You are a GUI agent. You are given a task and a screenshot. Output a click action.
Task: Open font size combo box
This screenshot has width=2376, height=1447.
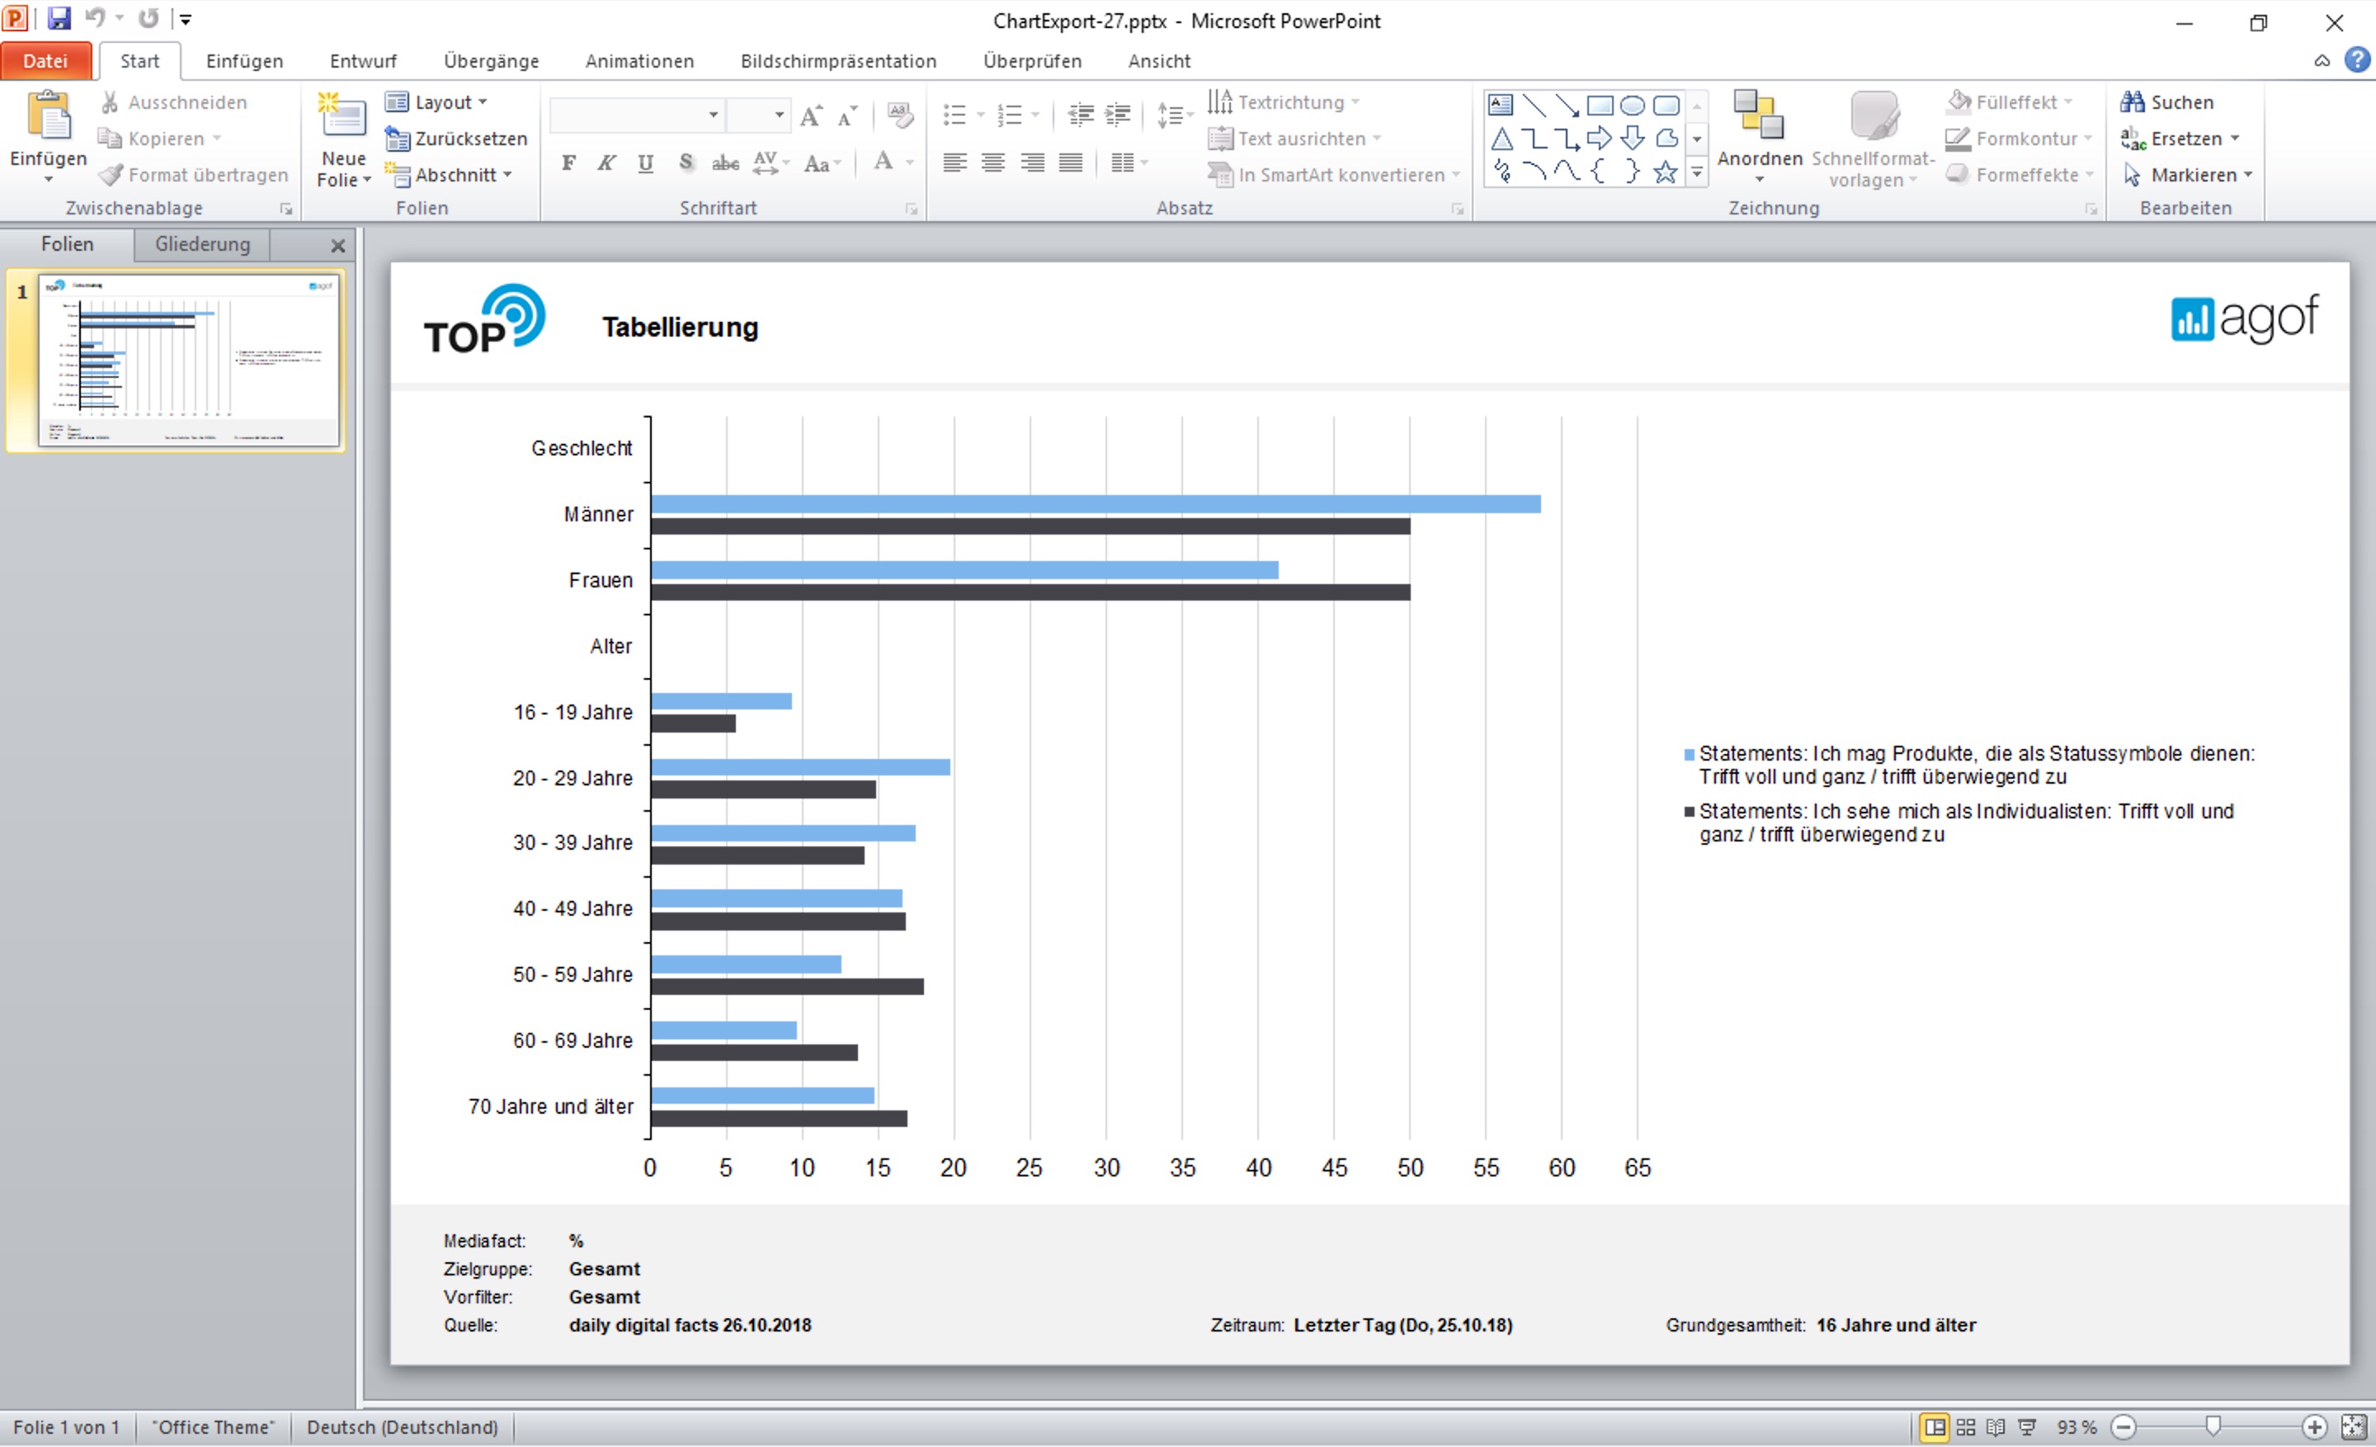758,115
